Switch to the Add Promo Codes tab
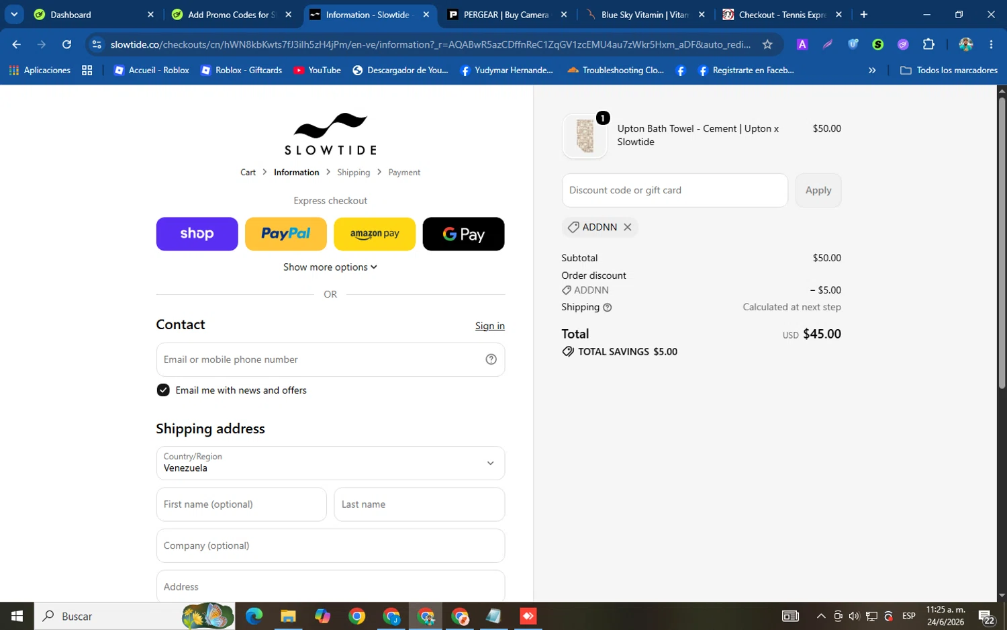The height and width of the screenshot is (630, 1007). 231,15
